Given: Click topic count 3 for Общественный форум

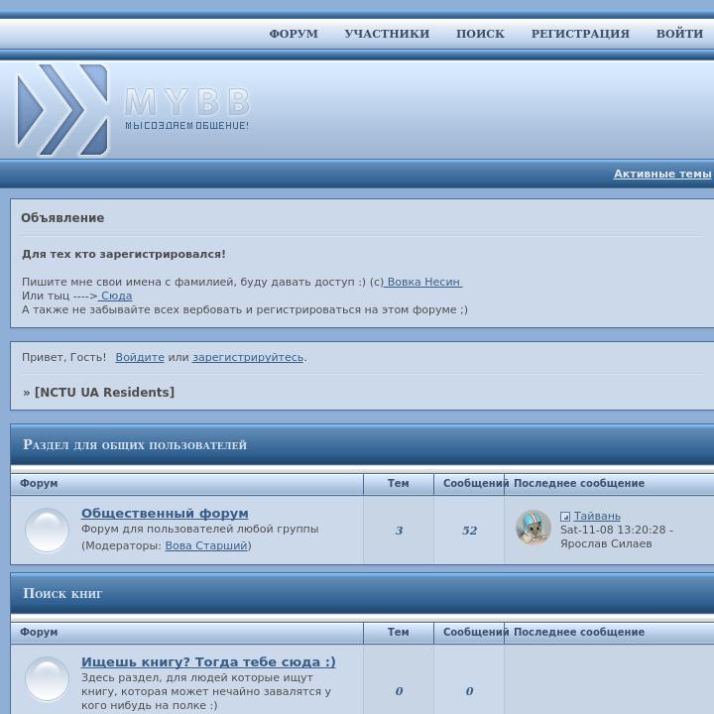Looking at the screenshot, I should pyautogui.click(x=399, y=531).
